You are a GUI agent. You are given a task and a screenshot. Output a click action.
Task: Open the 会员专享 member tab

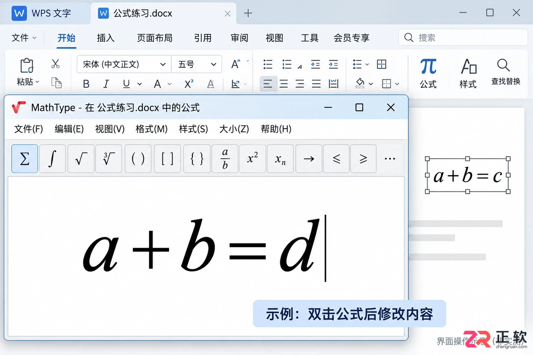352,38
